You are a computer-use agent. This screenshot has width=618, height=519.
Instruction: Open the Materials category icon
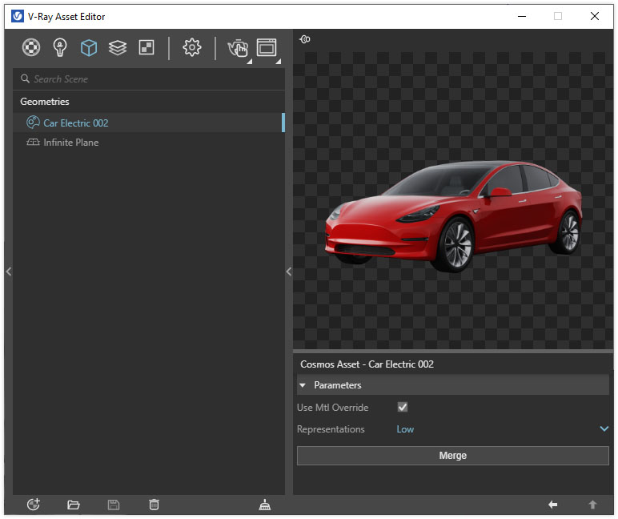click(x=31, y=48)
